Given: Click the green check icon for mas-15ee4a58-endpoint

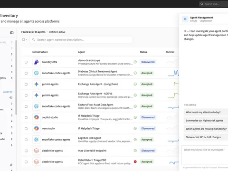Looking at the screenshot, I should pyautogui.click(x=135, y=151).
